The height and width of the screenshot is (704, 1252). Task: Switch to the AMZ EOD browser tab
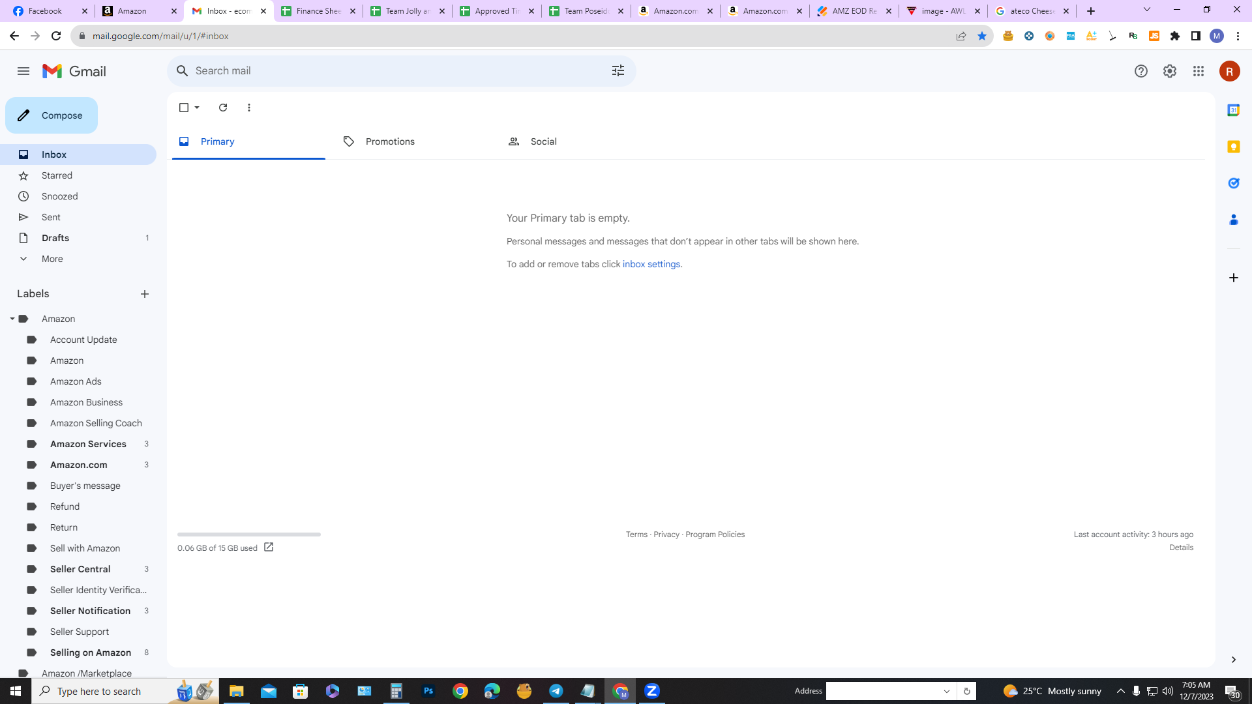click(x=854, y=11)
